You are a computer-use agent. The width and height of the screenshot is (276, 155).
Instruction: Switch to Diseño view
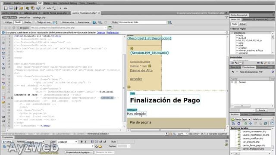coord(28,22)
